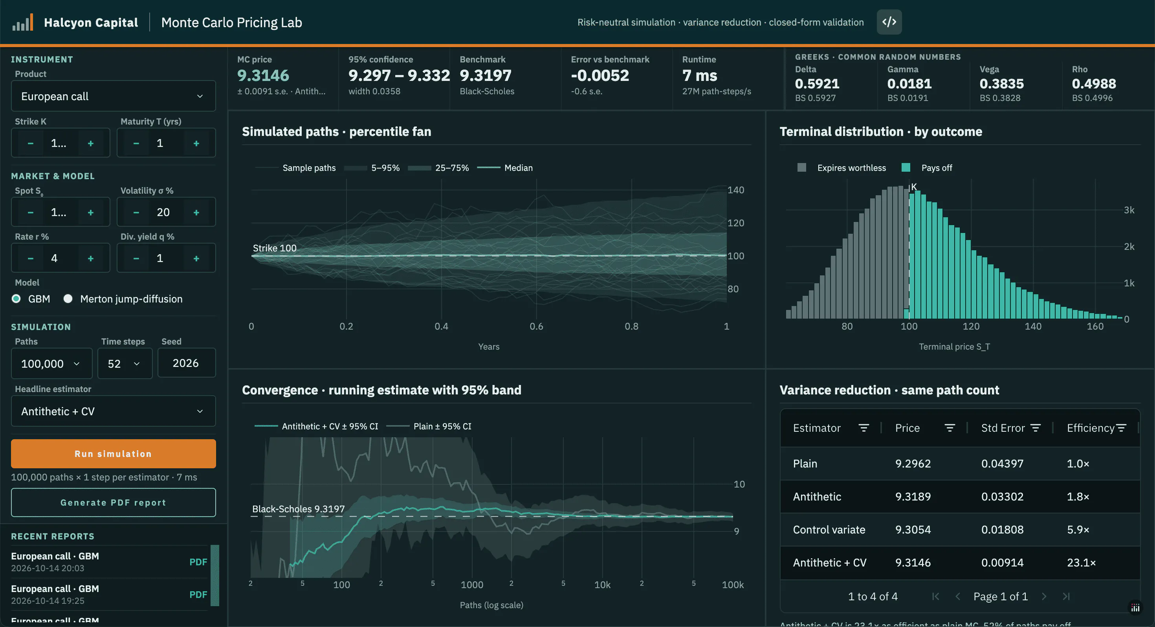Toggle Pays off histogram series
The height and width of the screenshot is (627, 1155).
pyautogui.click(x=927, y=168)
